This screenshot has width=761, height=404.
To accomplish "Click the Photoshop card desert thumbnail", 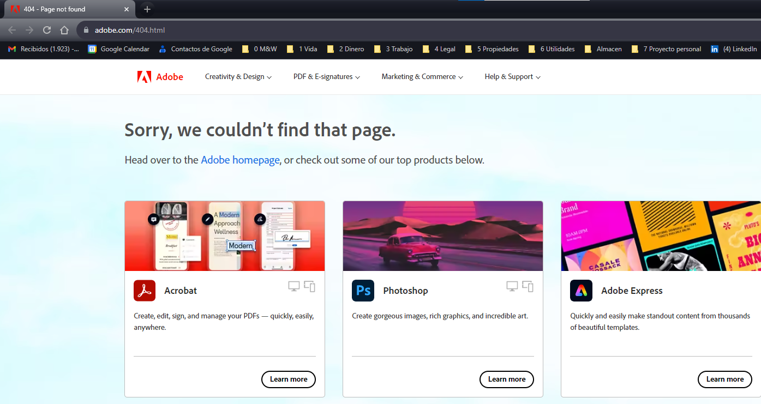I will pos(442,236).
